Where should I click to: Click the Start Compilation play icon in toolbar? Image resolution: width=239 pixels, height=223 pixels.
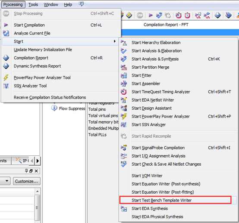coord(151,15)
